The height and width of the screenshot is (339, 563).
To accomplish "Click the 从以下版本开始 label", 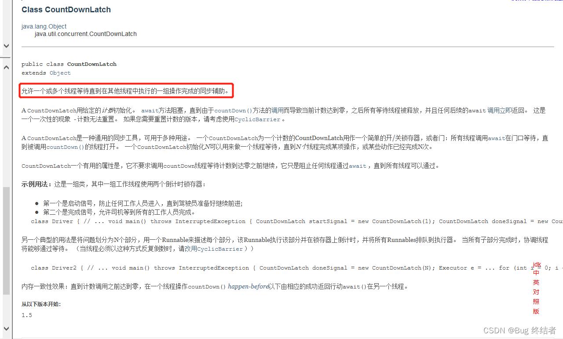I will (41, 304).
